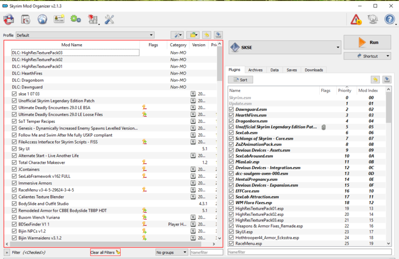
Task: Click flag icon on Ultimate Deadly Encounters BSA row
Action: coord(144,107)
